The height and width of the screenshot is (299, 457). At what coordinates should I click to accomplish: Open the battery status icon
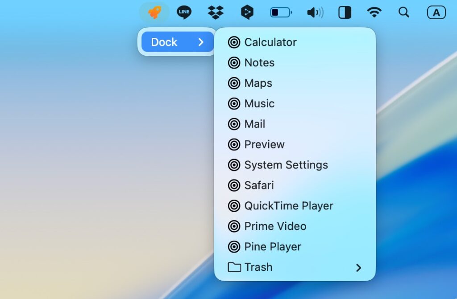[x=281, y=12]
